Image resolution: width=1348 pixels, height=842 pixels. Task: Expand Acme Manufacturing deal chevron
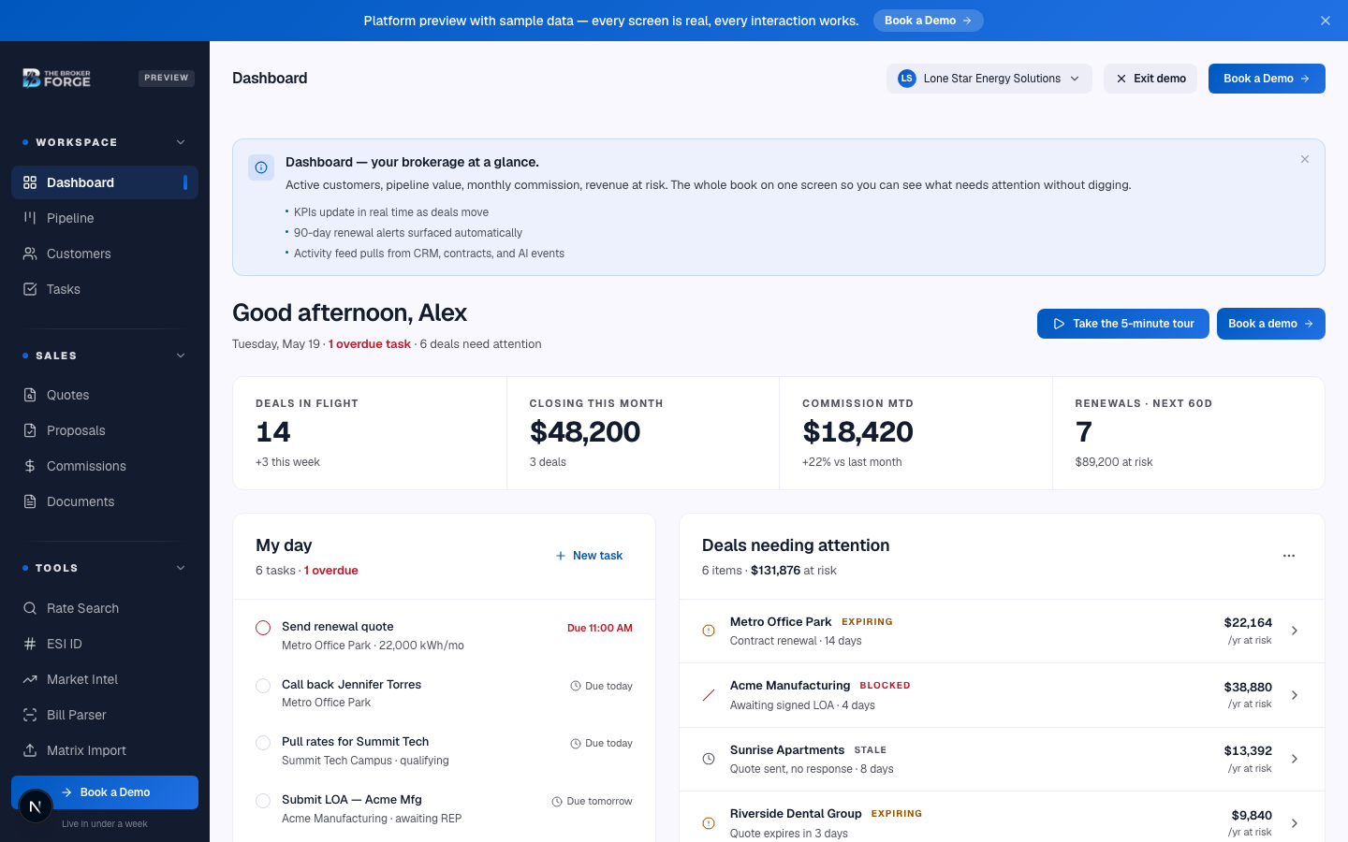1295,695
